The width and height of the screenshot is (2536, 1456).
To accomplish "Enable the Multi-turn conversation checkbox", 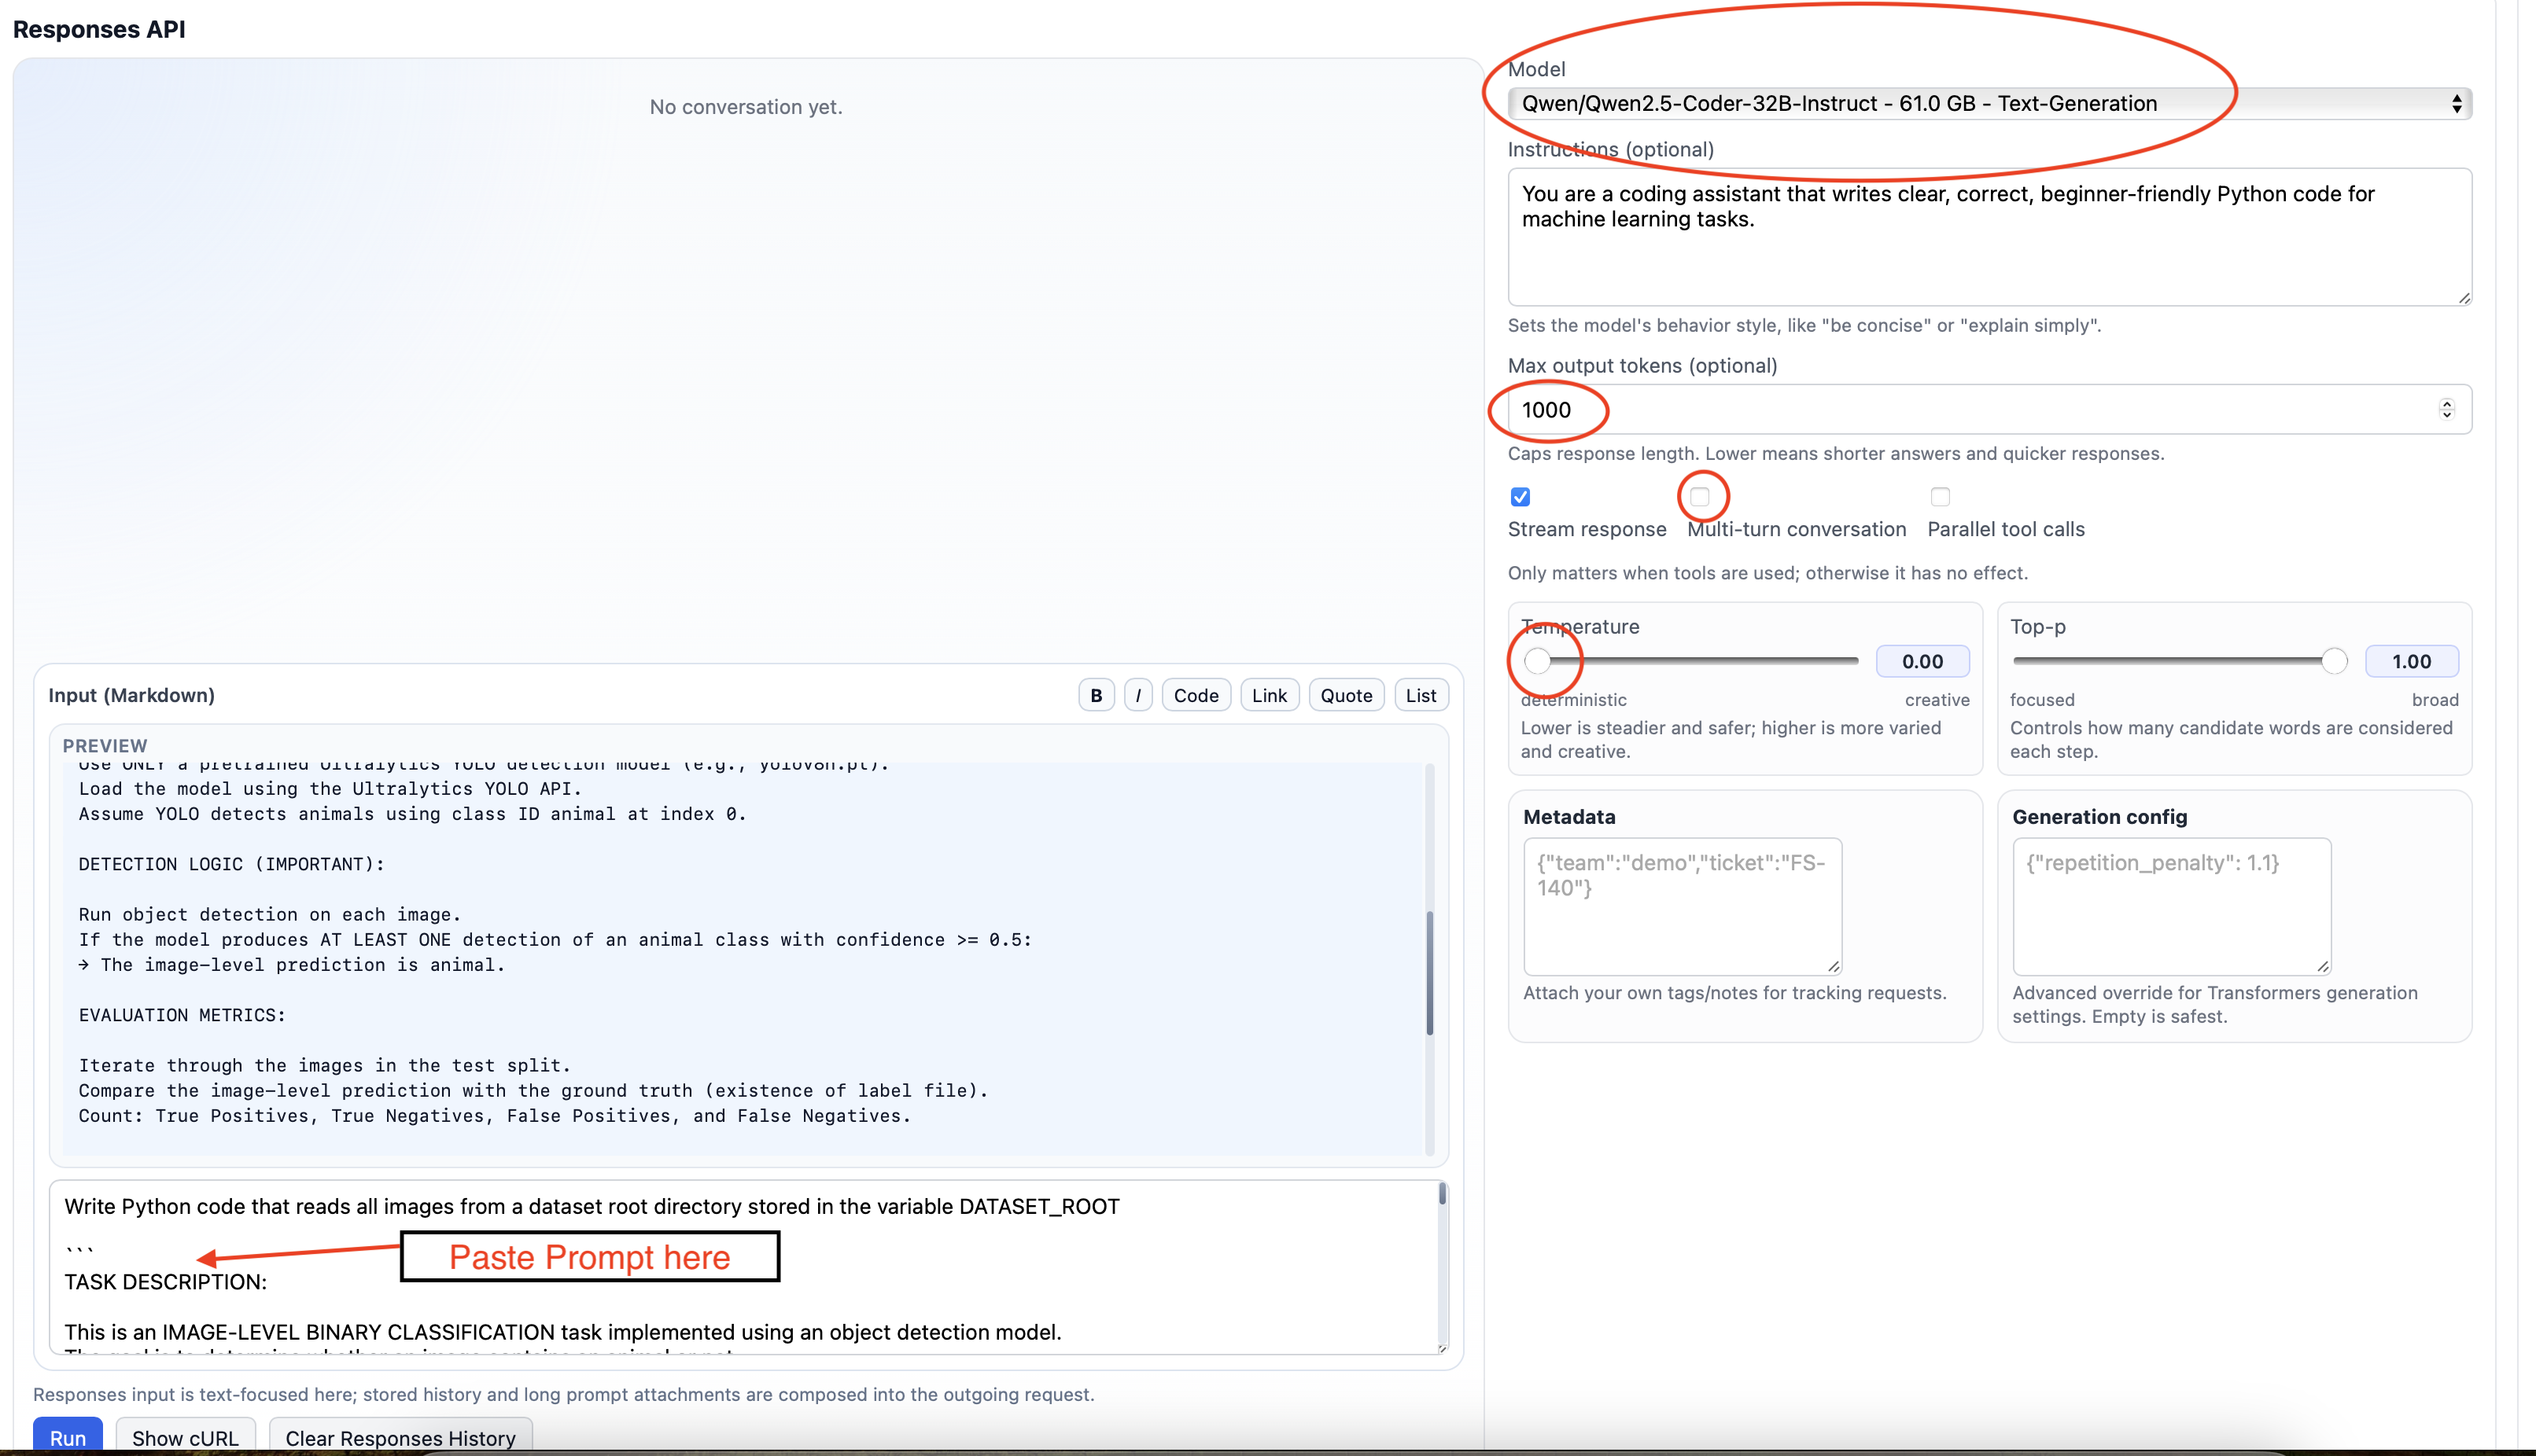I will click(x=1700, y=496).
